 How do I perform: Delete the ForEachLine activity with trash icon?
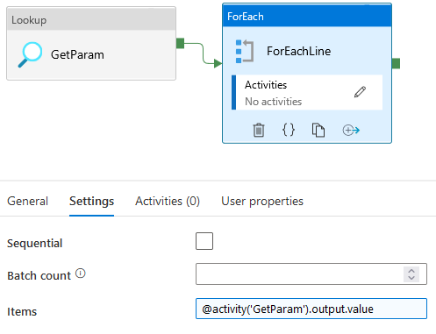259,130
